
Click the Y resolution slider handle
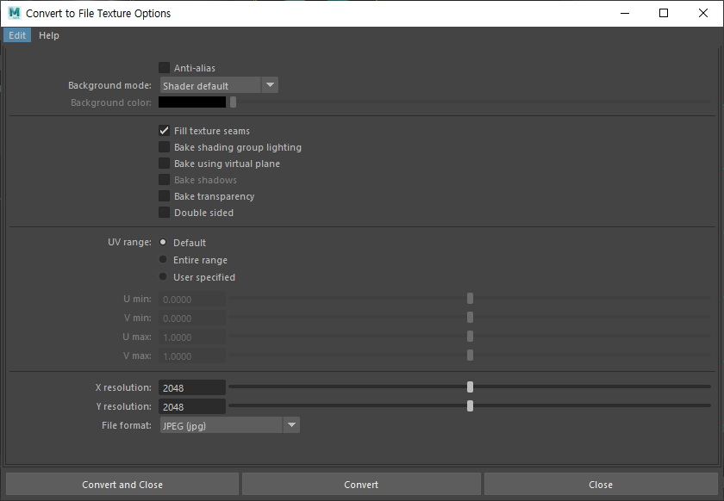point(470,406)
